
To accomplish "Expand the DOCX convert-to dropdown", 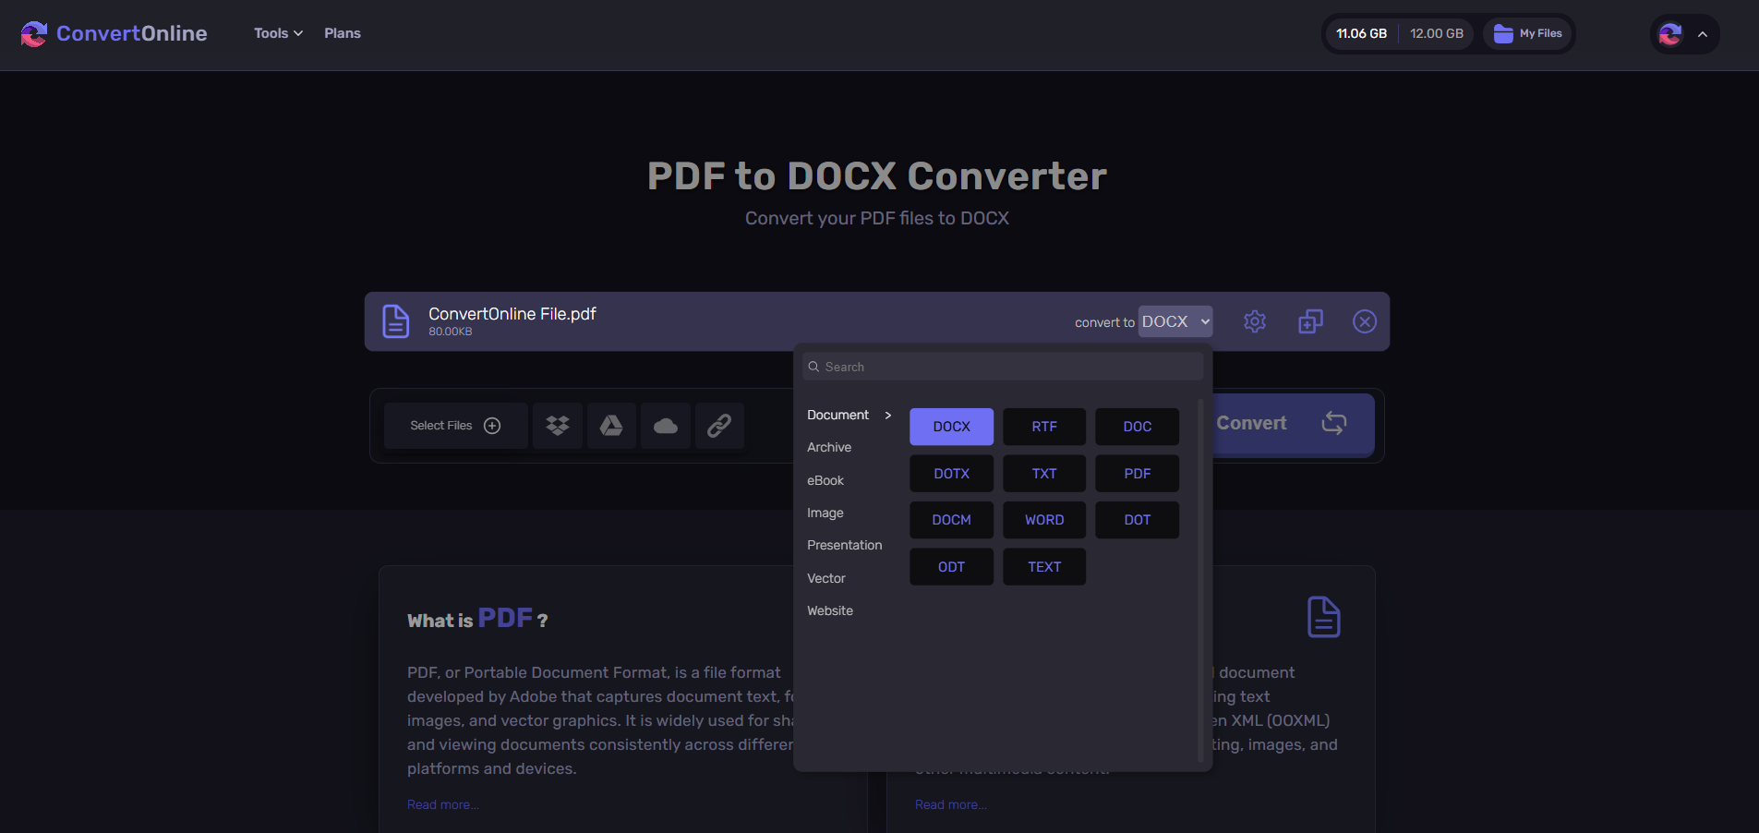I will [1175, 321].
